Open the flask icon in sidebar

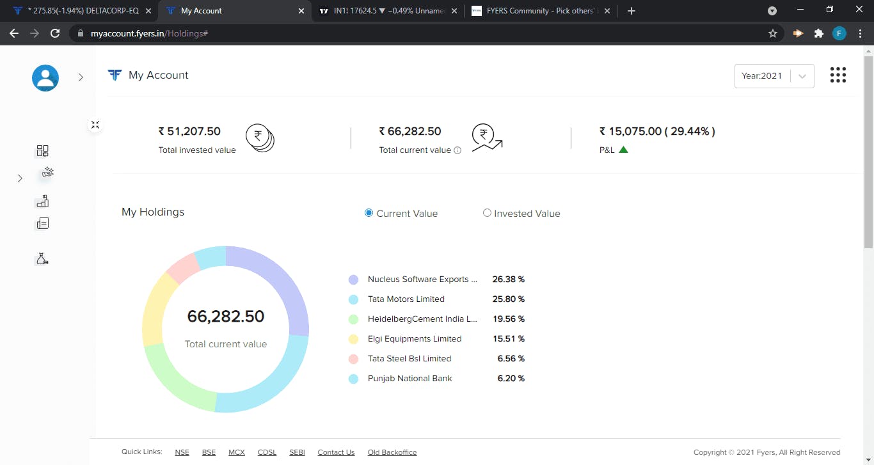[43, 259]
